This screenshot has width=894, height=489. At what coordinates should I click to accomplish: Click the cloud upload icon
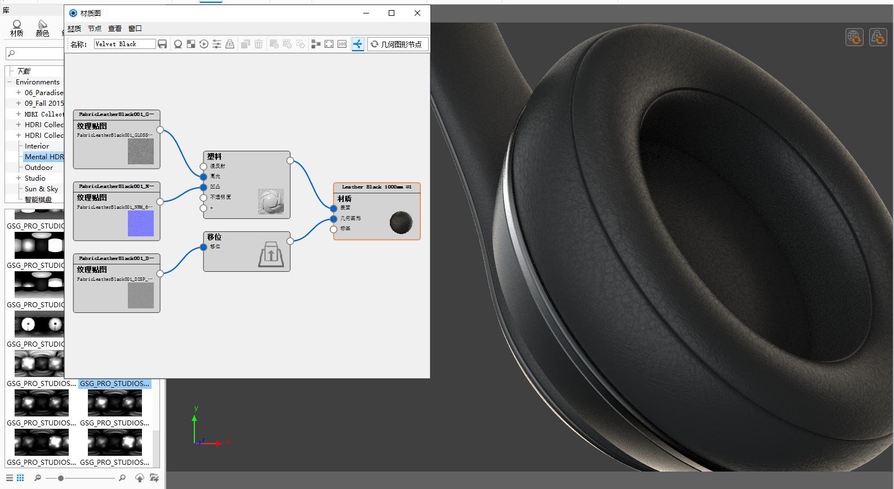pos(140,478)
